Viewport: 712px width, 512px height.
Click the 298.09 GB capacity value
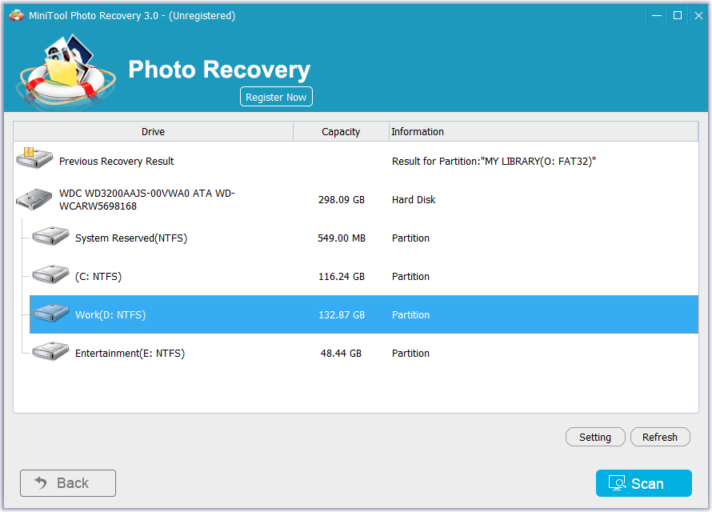pyautogui.click(x=342, y=200)
